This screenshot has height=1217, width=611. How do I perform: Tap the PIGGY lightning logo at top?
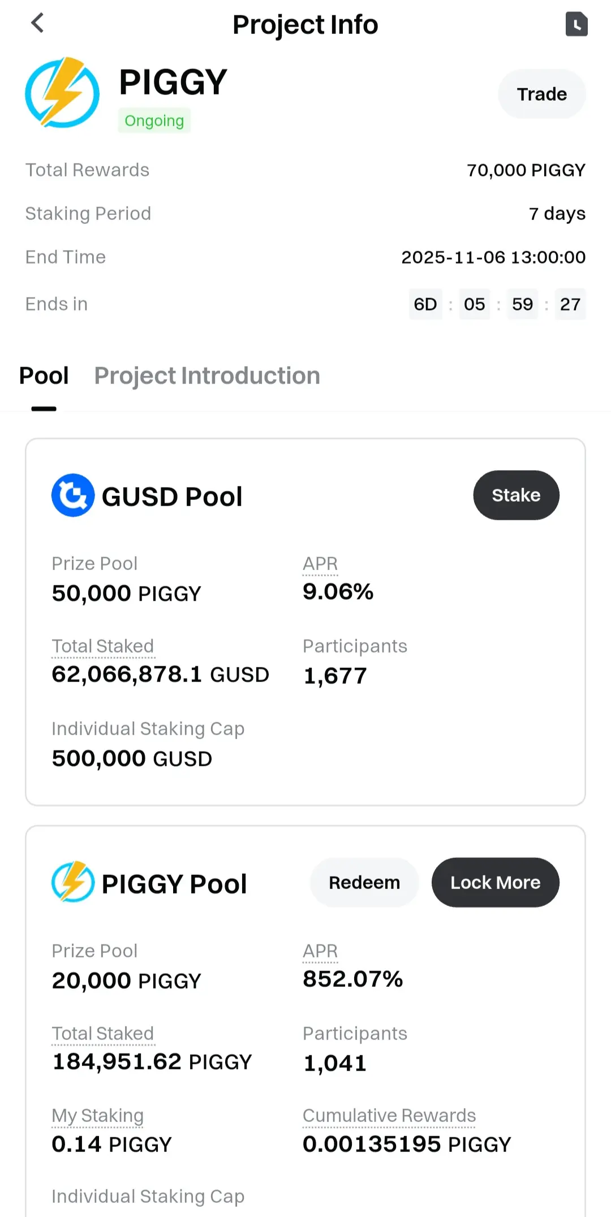62,92
